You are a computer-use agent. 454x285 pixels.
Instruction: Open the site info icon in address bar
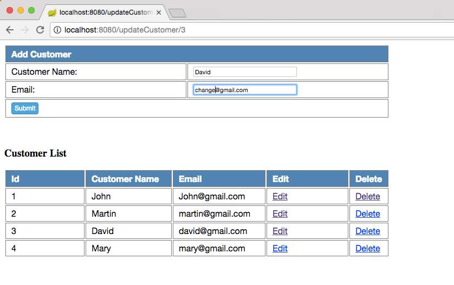[x=57, y=30]
